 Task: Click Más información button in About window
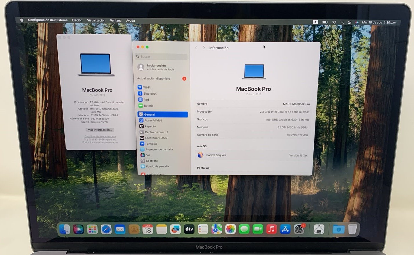click(x=99, y=130)
